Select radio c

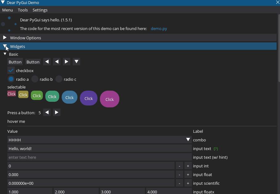(59, 79)
